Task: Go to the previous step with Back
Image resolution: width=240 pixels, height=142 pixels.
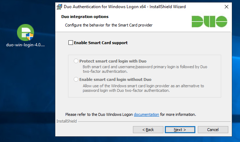Action: point(148,130)
